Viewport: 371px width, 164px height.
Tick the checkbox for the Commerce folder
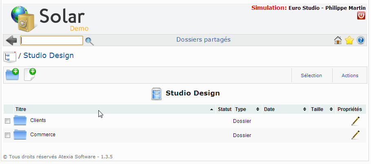pyautogui.click(x=8, y=135)
